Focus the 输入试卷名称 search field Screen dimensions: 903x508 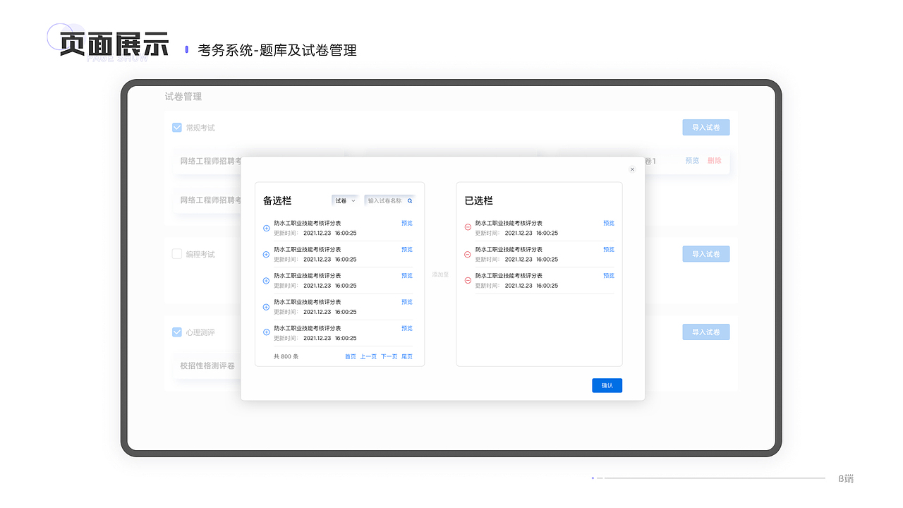pyautogui.click(x=389, y=201)
